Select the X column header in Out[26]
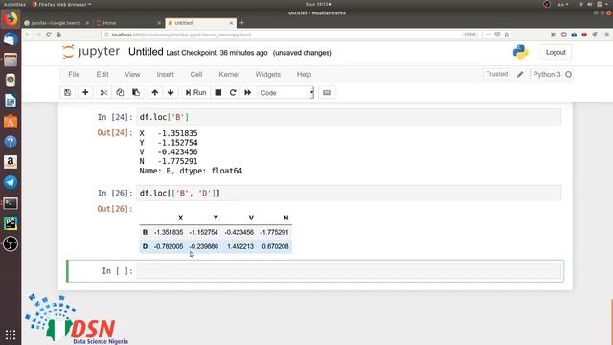The height and width of the screenshot is (345, 613). (180, 218)
